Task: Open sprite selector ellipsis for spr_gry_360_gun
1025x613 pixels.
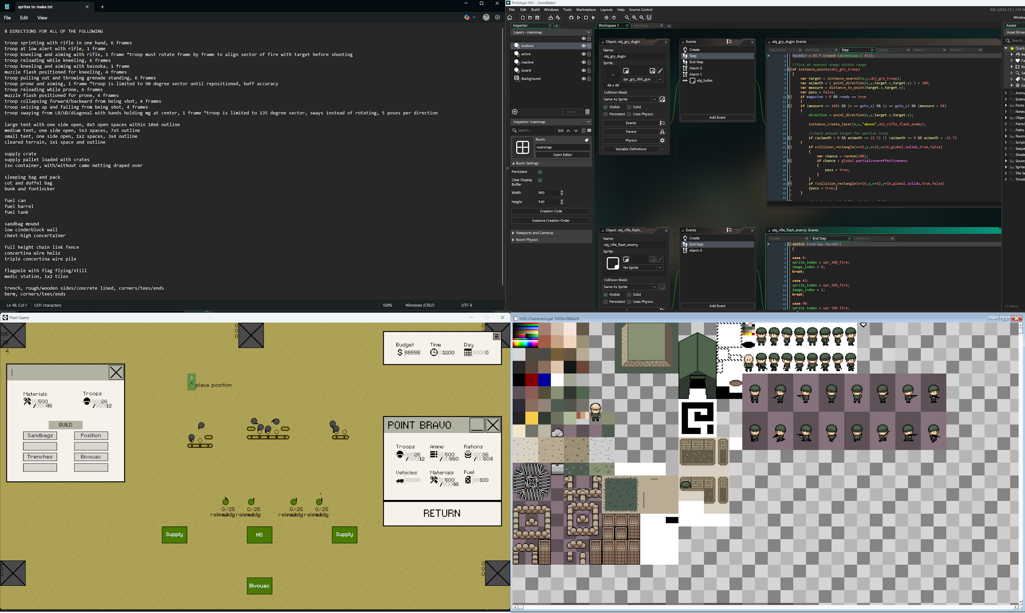Action: [660, 79]
